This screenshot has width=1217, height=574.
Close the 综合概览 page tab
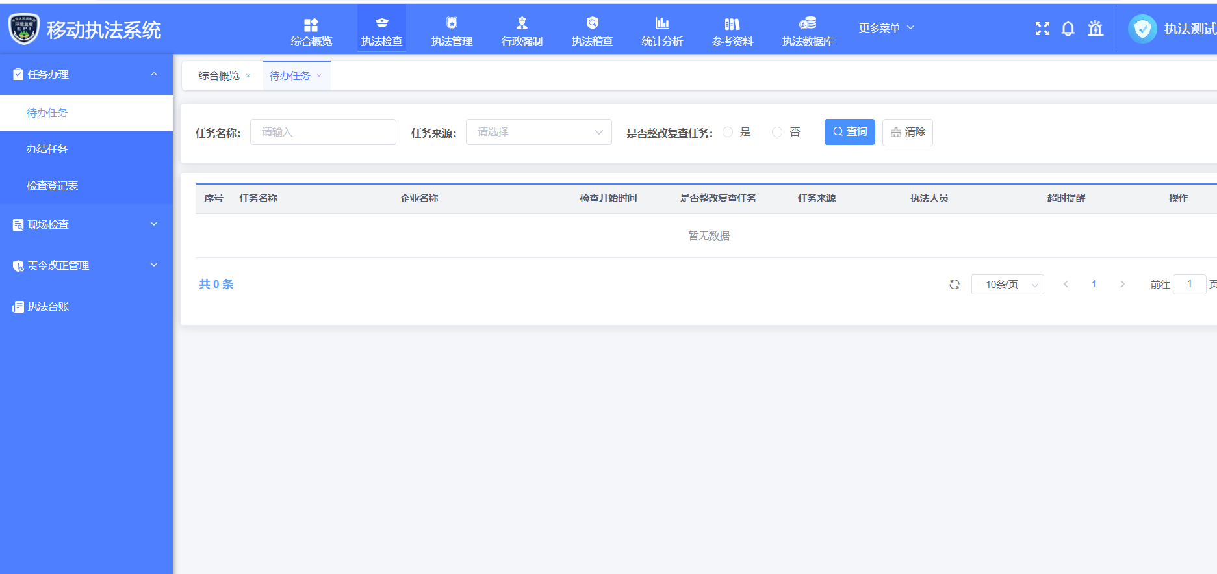248,76
